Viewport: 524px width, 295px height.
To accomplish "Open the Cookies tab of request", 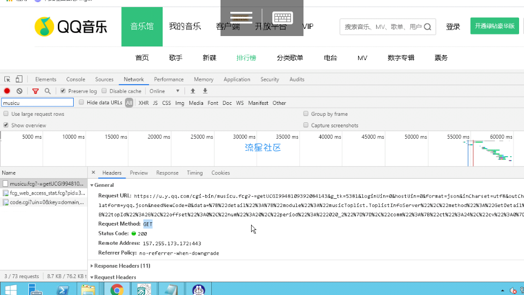I will [221, 173].
